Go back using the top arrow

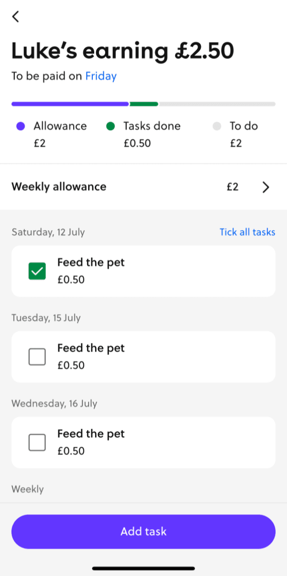tap(16, 17)
